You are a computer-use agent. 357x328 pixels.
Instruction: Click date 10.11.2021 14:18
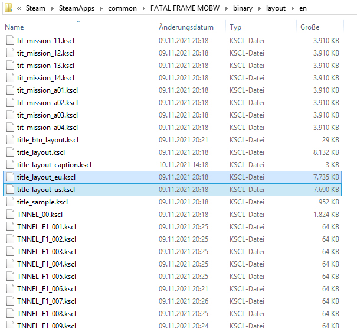[x=184, y=165]
